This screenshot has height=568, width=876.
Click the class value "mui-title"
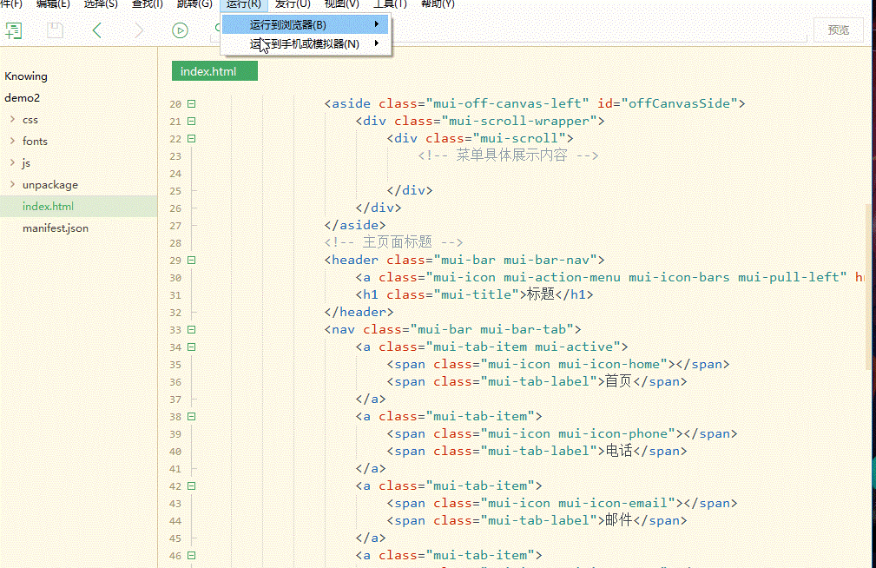(x=477, y=294)
